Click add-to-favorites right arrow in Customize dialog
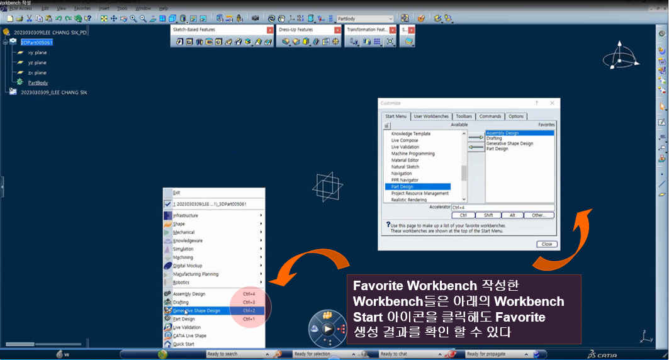 pos(476,137)
